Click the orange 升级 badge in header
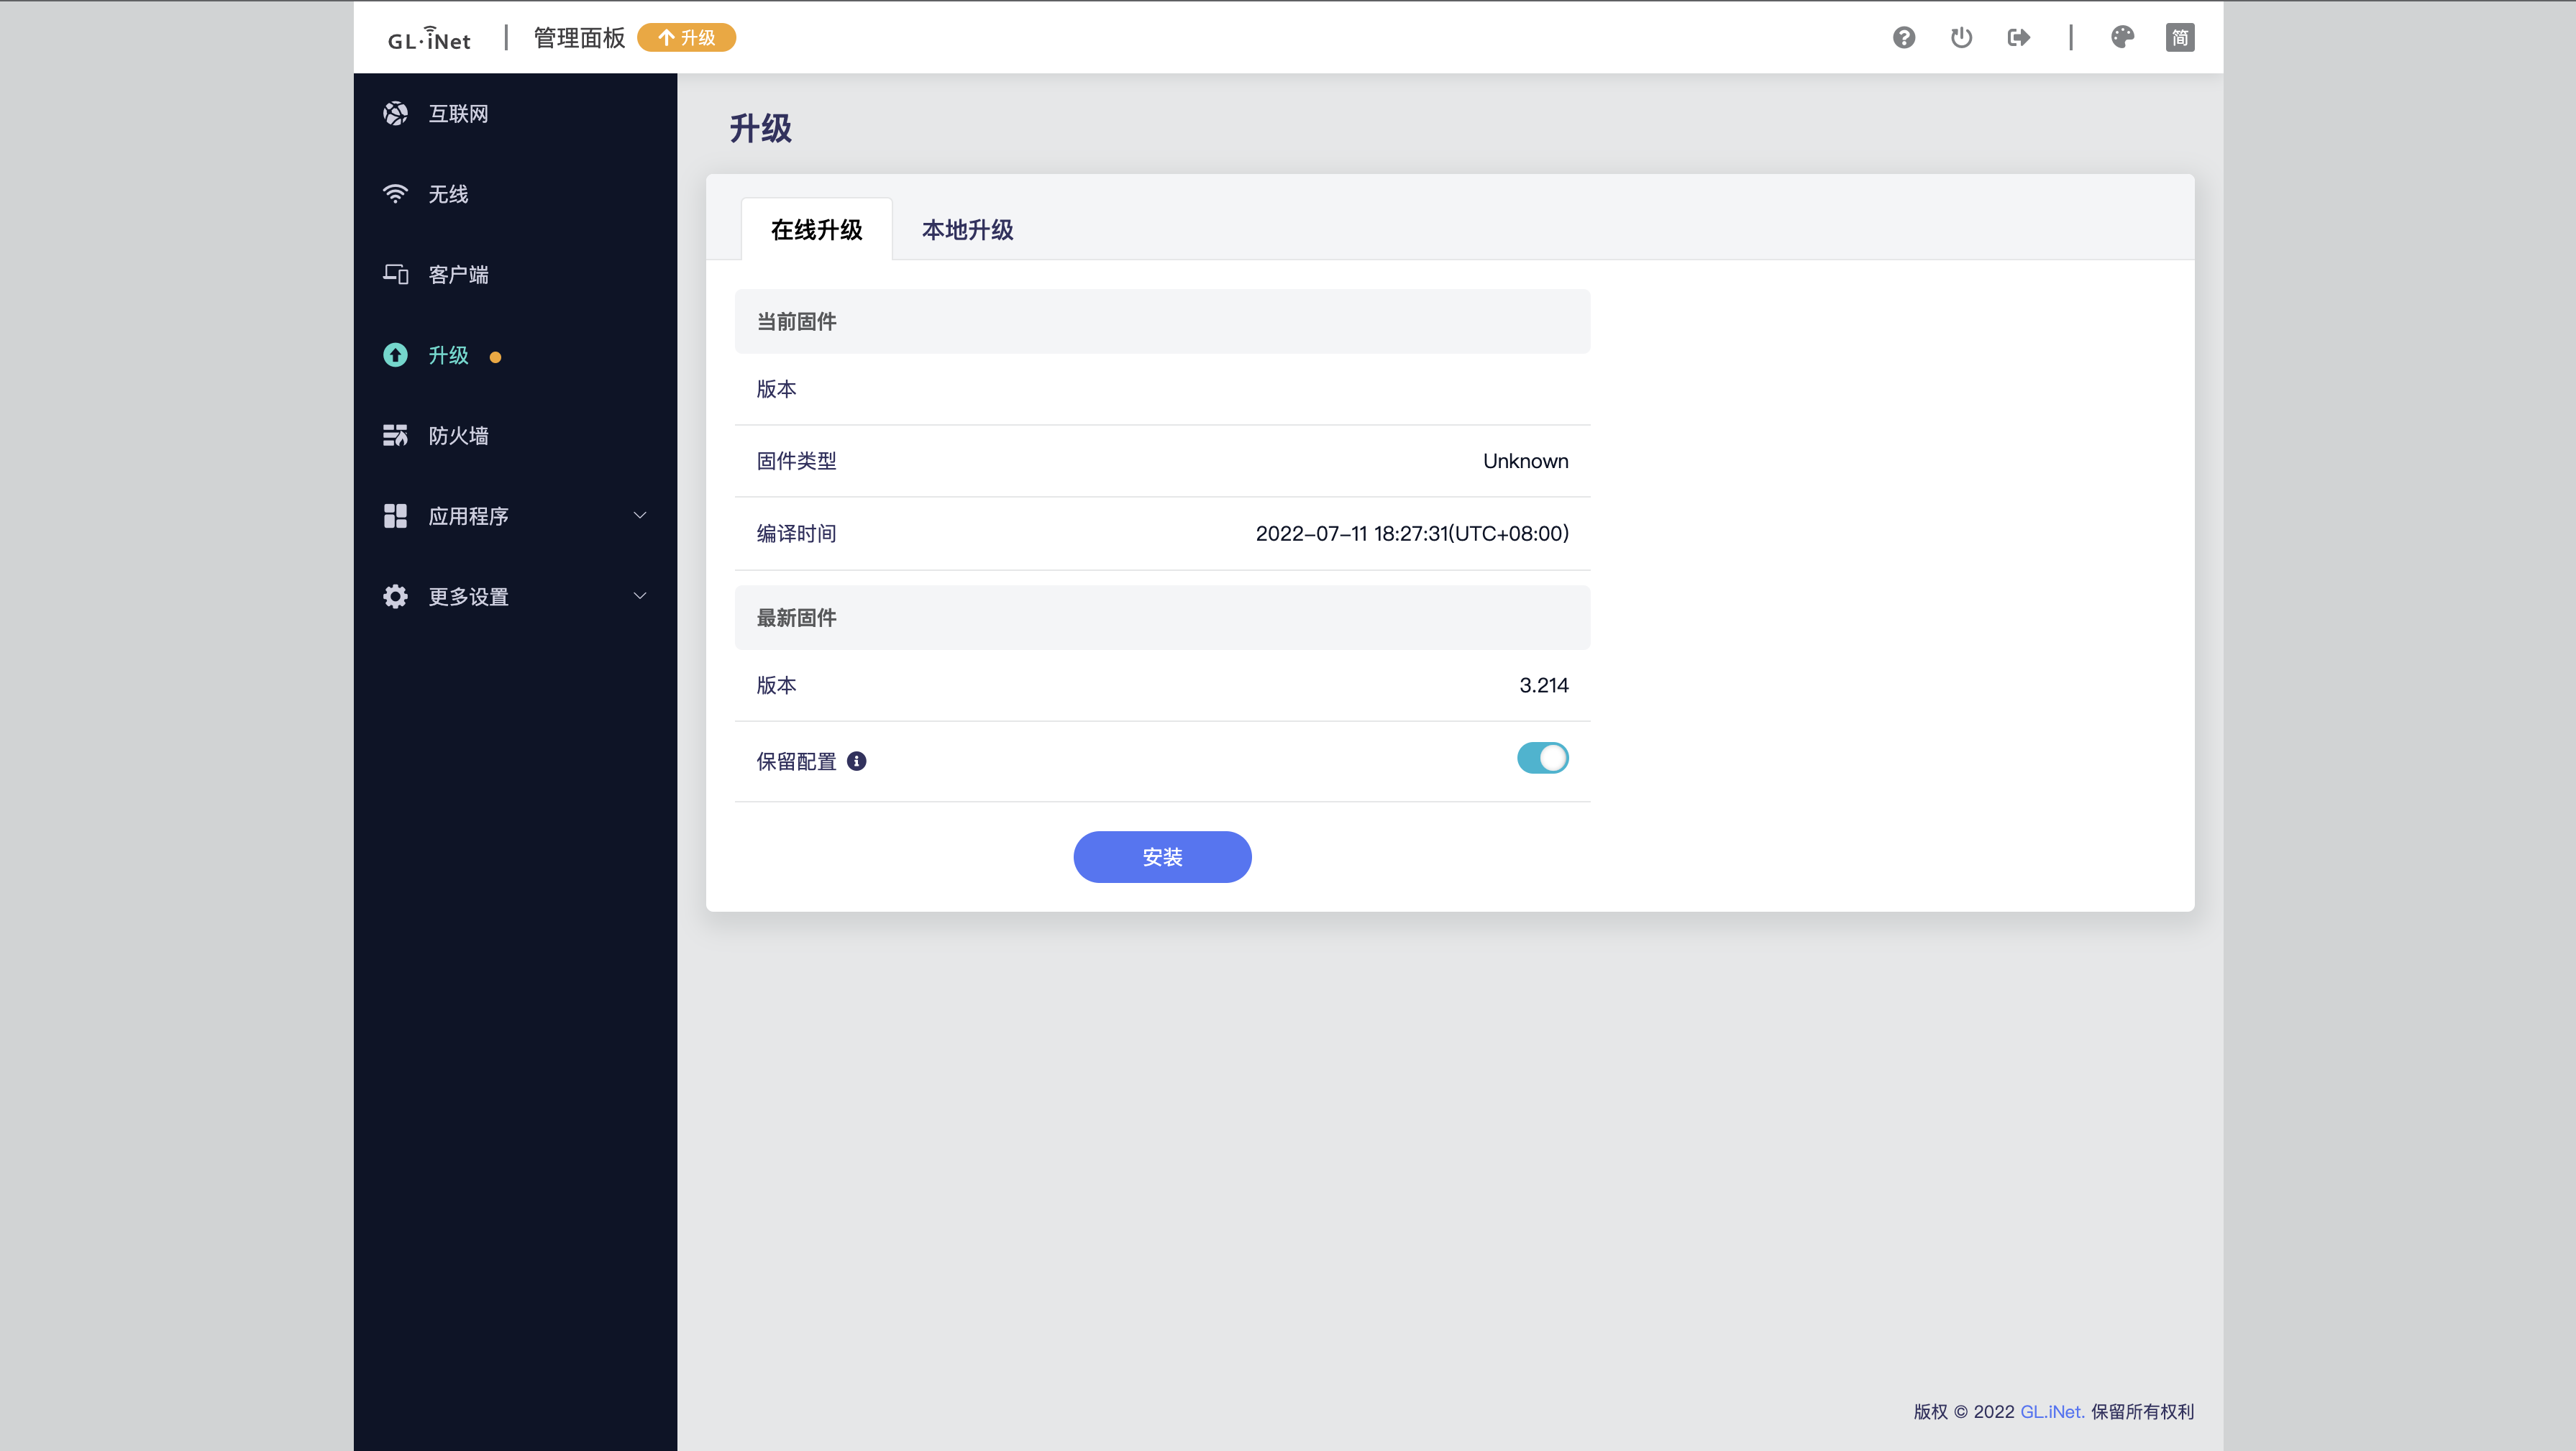The image size is (2576, 1451). coord(686,38)
